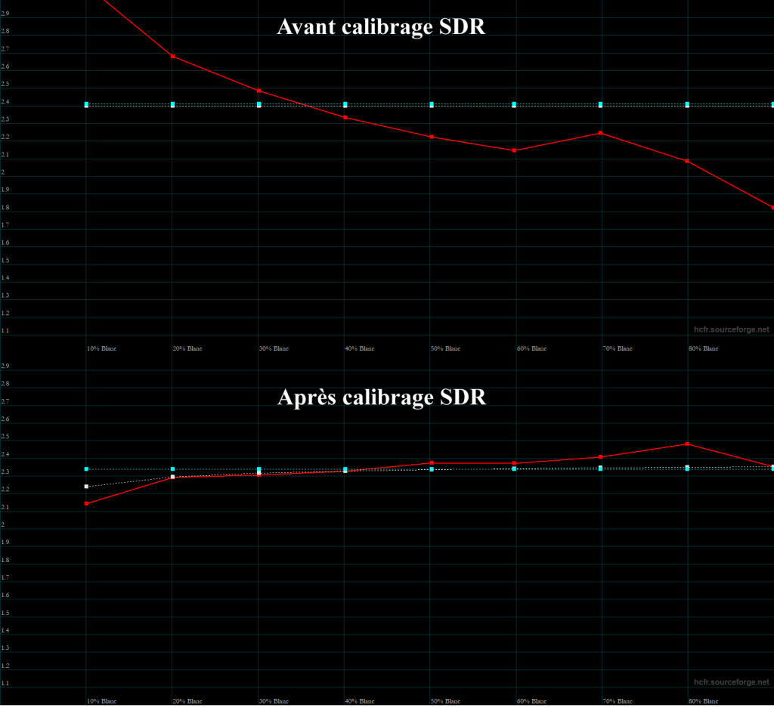Click the cyan reference marker at 10% Blanc in the top chart
The image size is (774, 711).
(x=87, y=104)
